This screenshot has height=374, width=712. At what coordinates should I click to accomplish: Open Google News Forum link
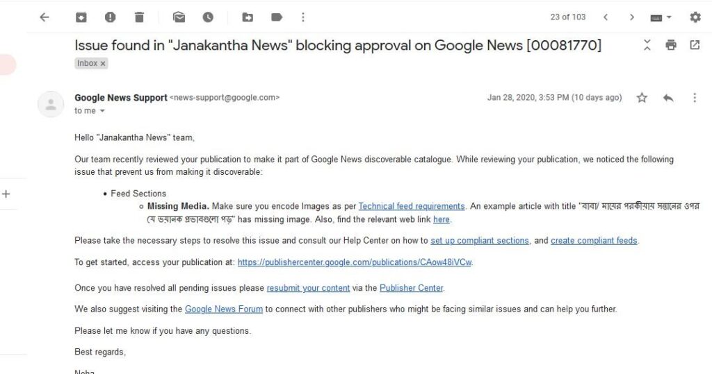point(223,309)
